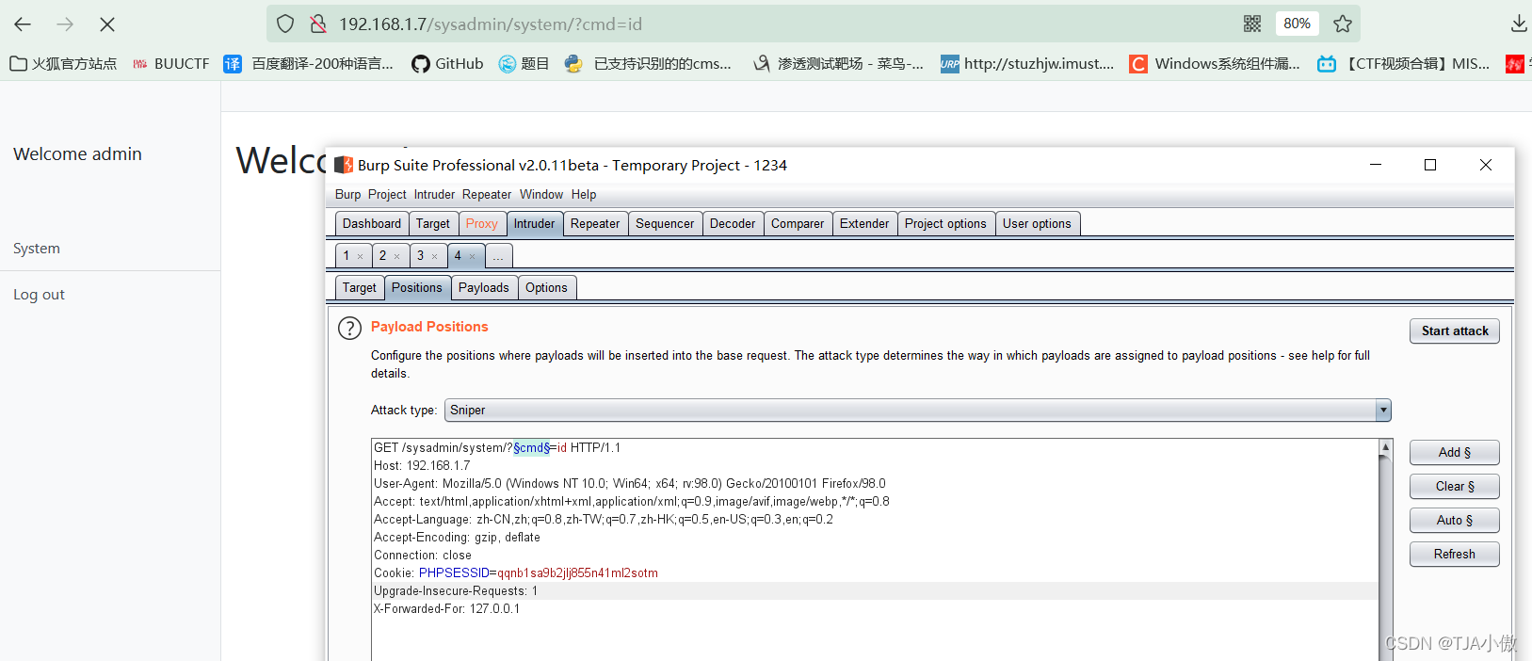Click the Refresh button

pyautogui.click(x=1455, y=555)
